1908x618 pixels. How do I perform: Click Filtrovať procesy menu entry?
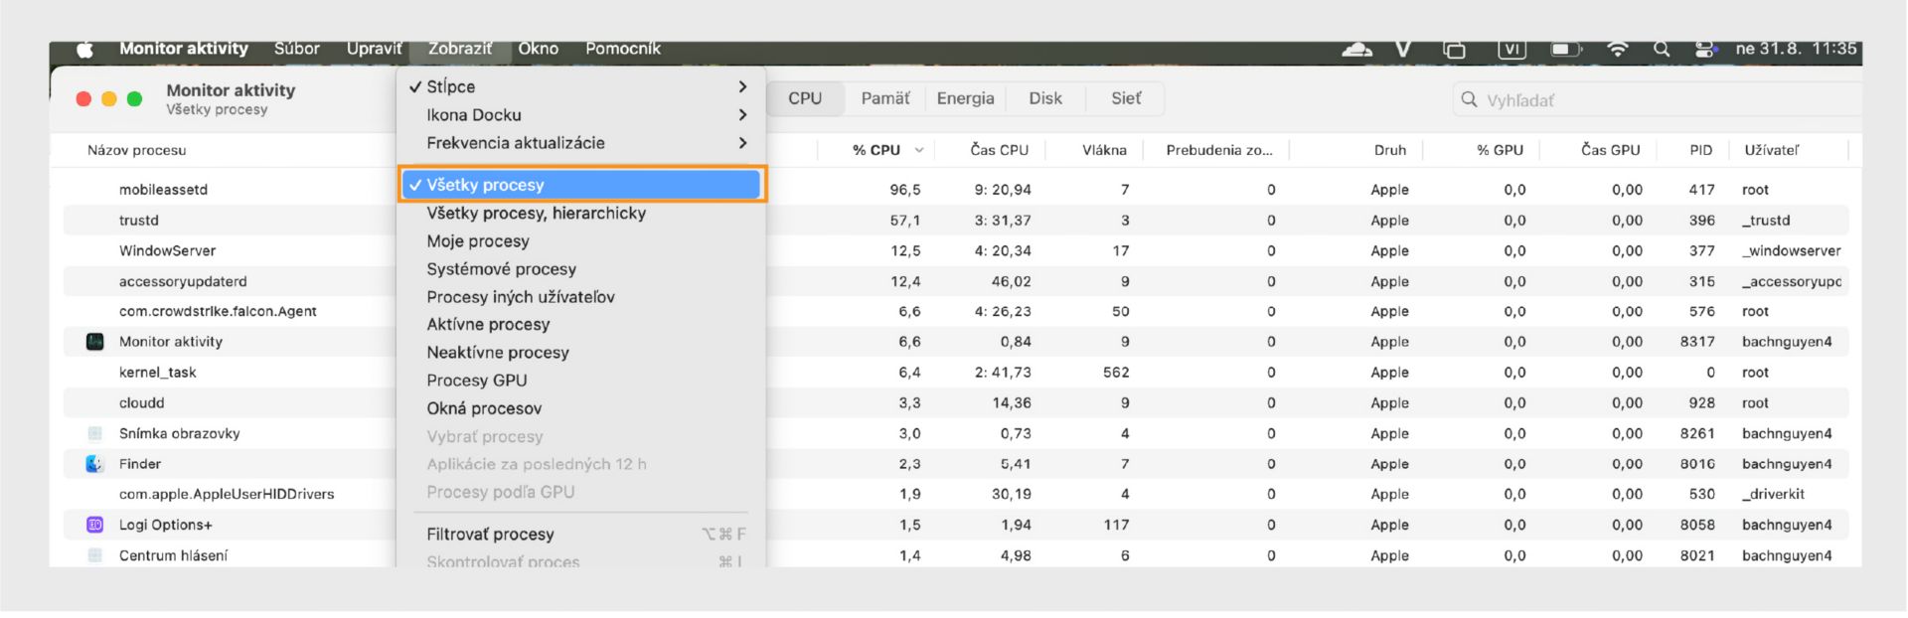[490, 535]
